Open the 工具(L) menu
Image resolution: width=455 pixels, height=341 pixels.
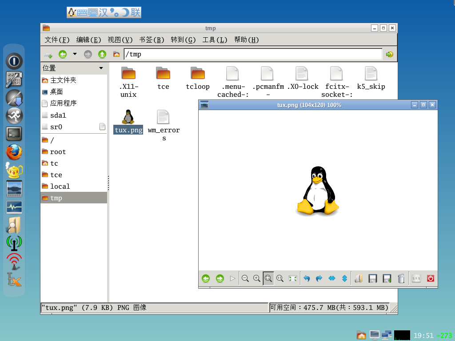[x=215, y=40]
